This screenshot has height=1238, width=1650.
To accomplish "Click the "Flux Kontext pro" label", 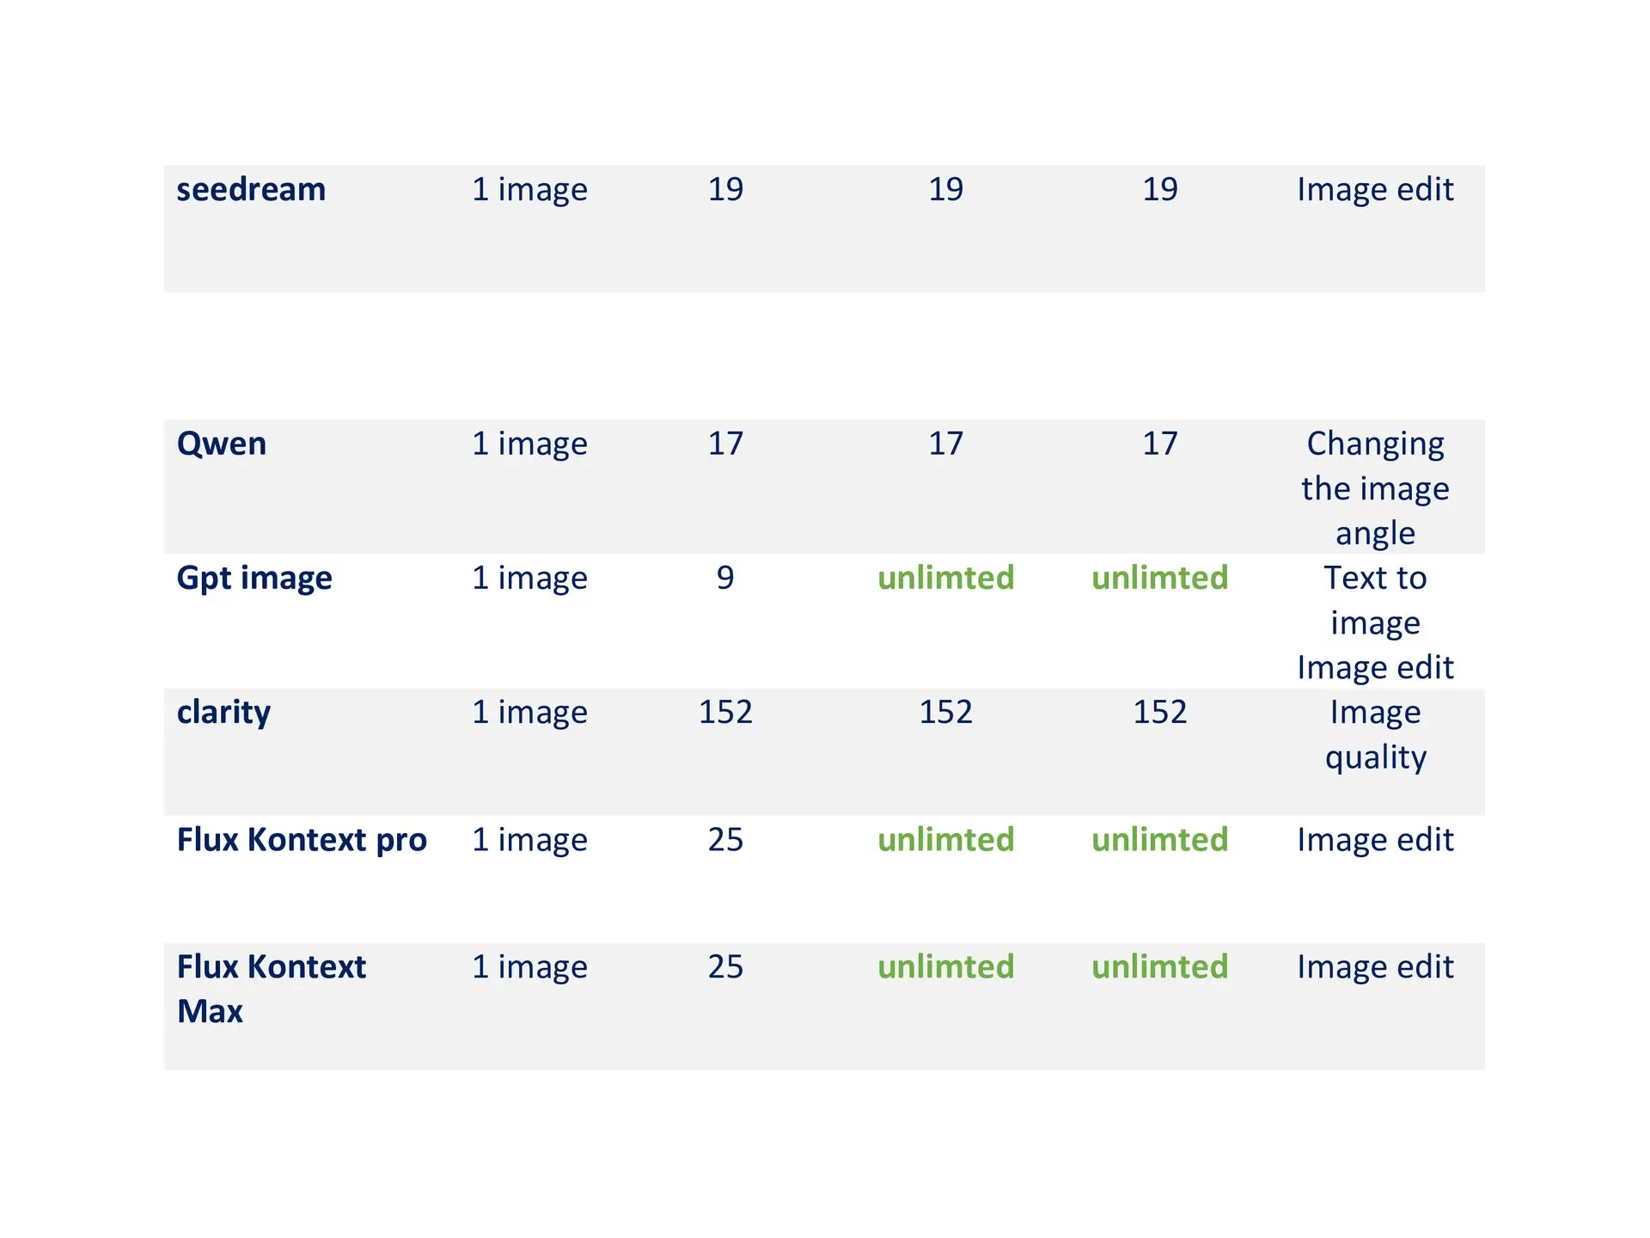I will pos(302,840).
